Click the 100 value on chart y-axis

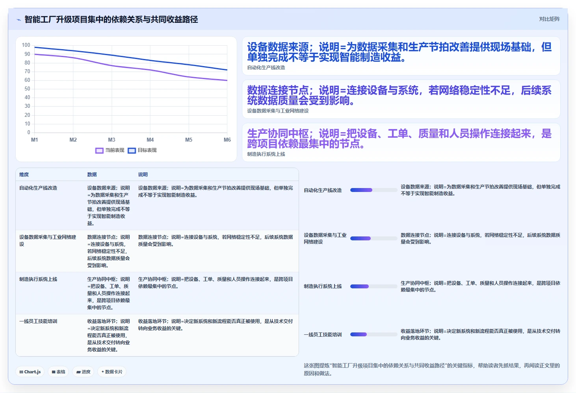point(26,45)
